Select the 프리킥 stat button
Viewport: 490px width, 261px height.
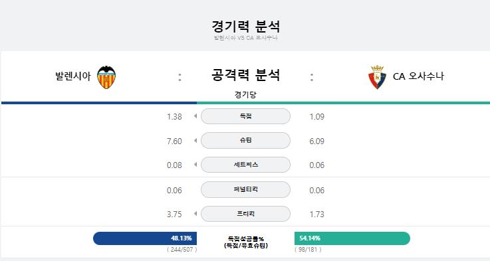[x=245, y=214]
